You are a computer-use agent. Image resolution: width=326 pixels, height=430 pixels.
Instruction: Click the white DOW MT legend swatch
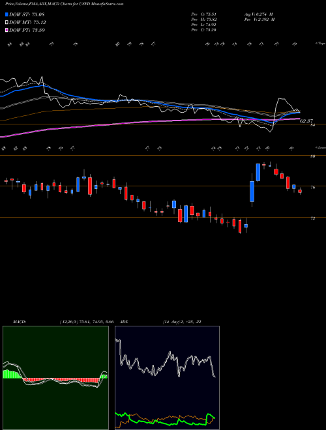point(7,22)
